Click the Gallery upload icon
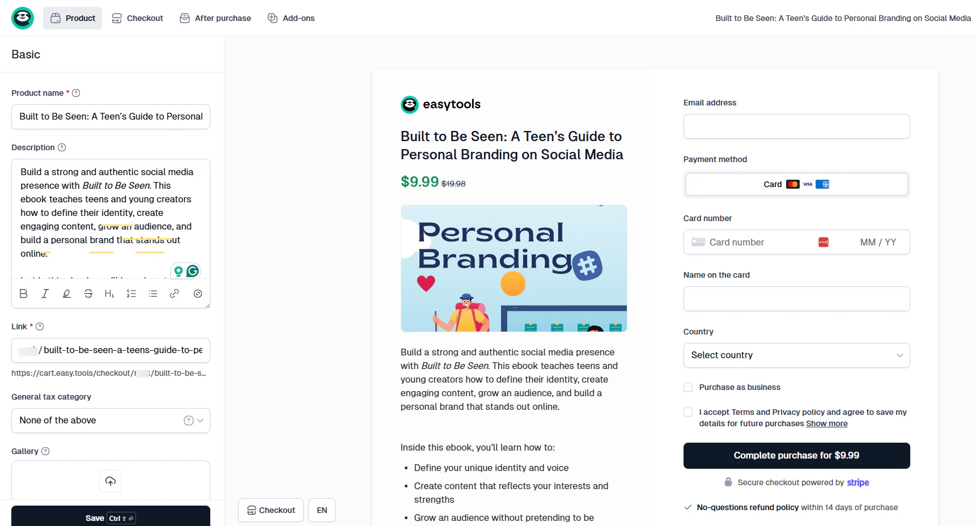 [x=111, y=481]
